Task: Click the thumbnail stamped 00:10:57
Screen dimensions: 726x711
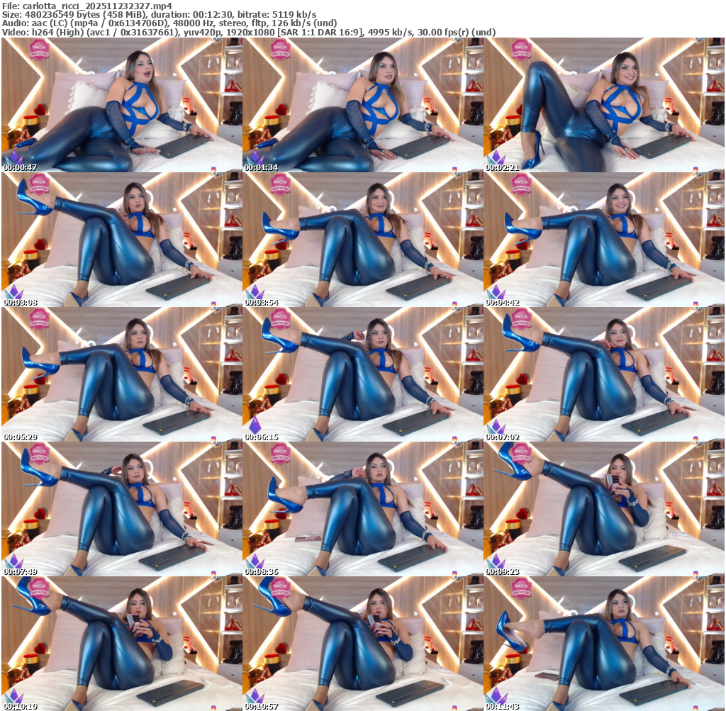Action: tap(363, 644)
